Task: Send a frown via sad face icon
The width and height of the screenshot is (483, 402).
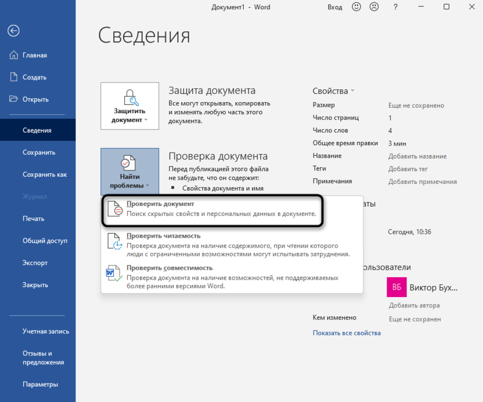Action: (x=374, y=7)
